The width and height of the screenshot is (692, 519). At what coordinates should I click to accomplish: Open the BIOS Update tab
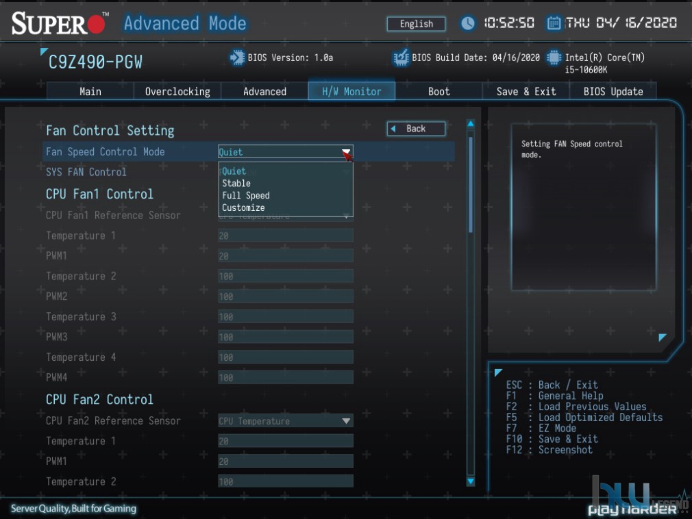click(x=613, y=91)
